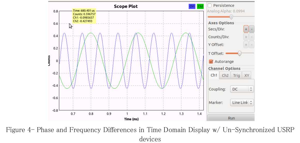The height and width of the screenshot is (143, 300).
Task: Click the Analog Alpha: 0.0994 label
Action: (226, 11)
